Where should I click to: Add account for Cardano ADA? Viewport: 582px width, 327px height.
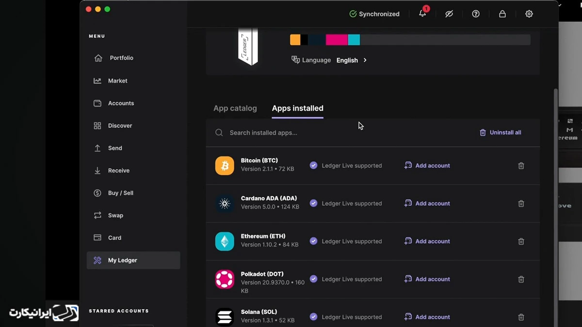tap(427, 203)
